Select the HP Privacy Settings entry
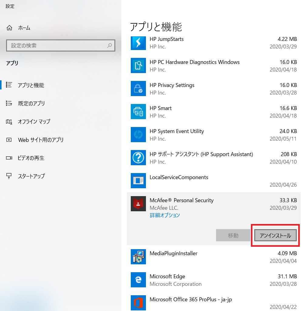The height and width of the screenshot is (311, 301). tap(172, 85)
